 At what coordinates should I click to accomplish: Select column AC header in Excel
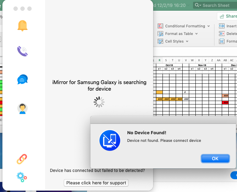click(x=232, y=60)
